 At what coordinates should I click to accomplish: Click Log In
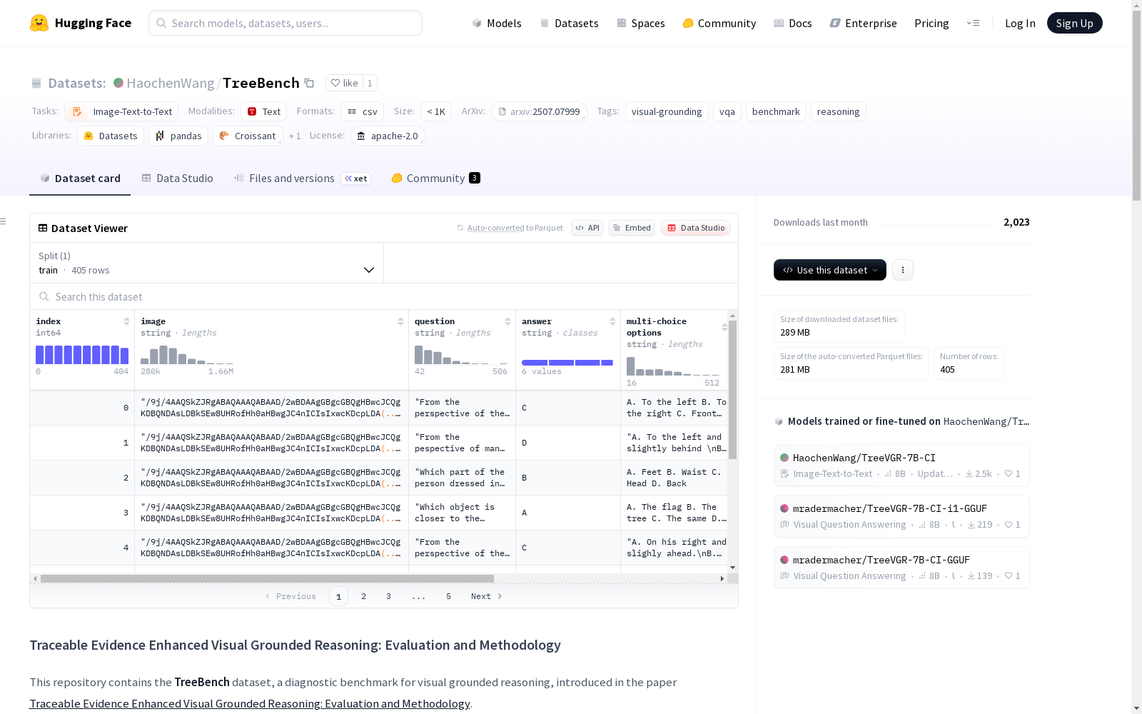1020,23
